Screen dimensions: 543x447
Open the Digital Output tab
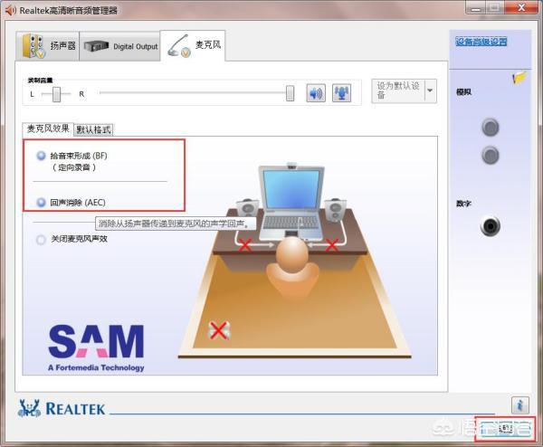tap(119, 46)
